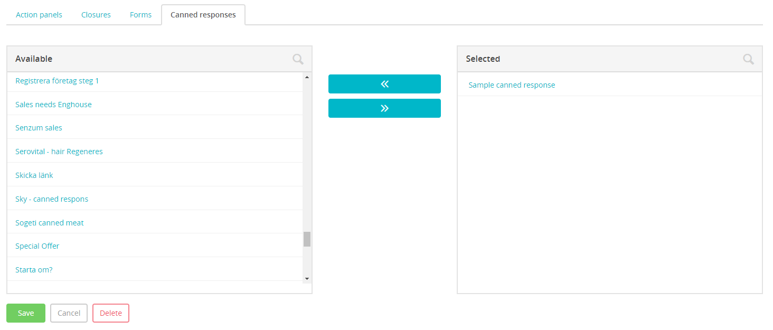Select 'Registrera företag steg 1' item
Viewport: 773px width, 330px height.
[x=57, y=81]
